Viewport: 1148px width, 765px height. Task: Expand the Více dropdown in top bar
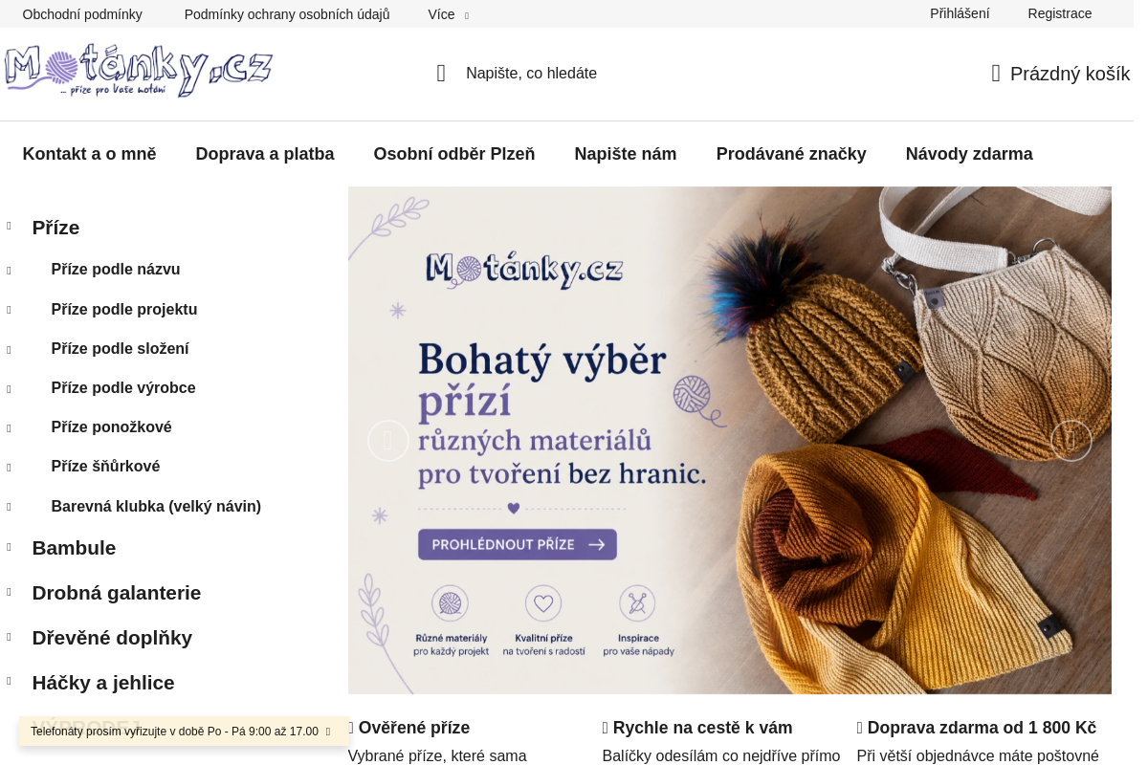[448, 14]
